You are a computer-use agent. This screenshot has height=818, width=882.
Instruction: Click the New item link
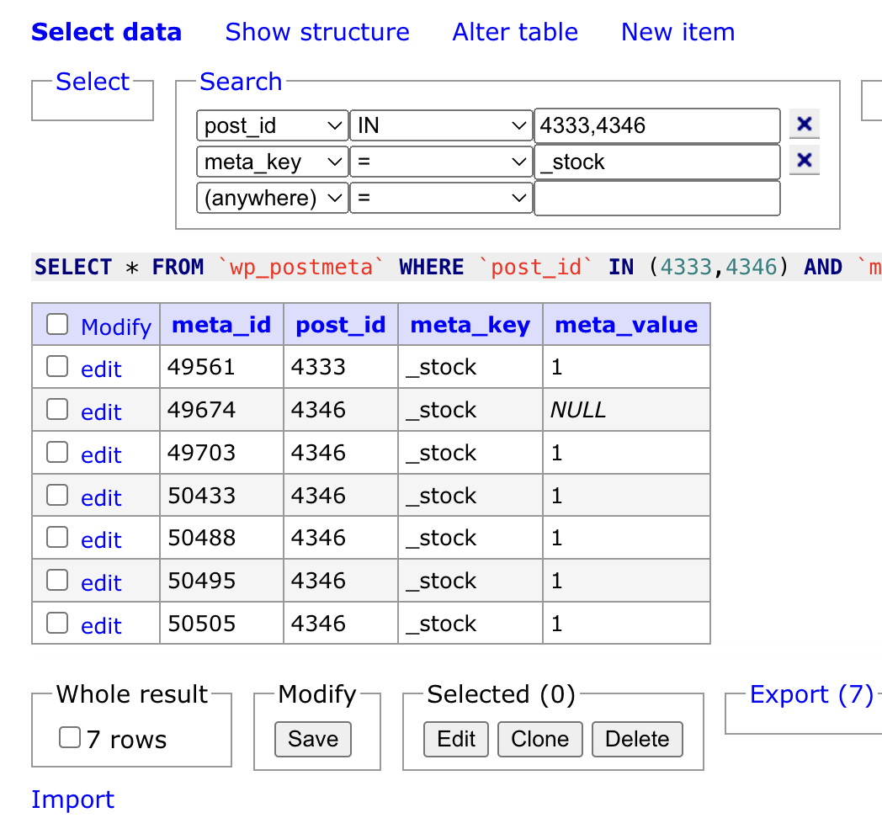pyautogui.click(x=677, y=32)
